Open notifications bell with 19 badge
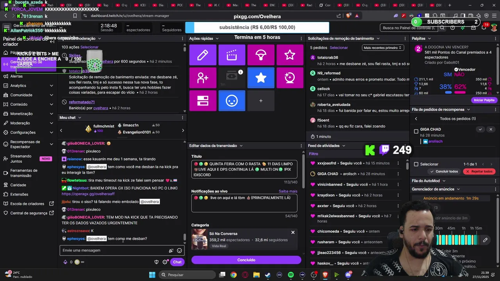 pyautogui.click(x=484, y=27)
